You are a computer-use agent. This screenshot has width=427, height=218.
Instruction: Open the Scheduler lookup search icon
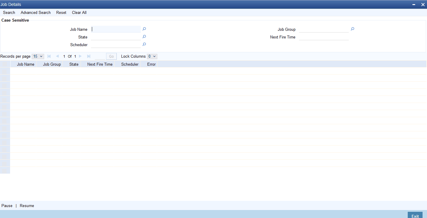click(x=144, y=44)
